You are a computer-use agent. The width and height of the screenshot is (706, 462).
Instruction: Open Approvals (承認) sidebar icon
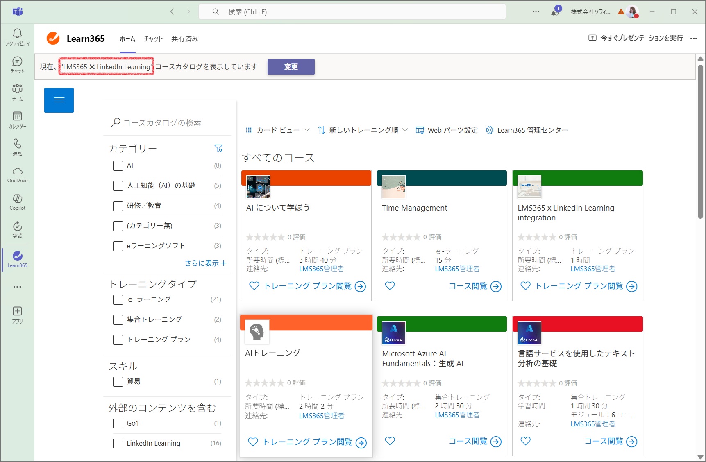[x=17, y=229]
